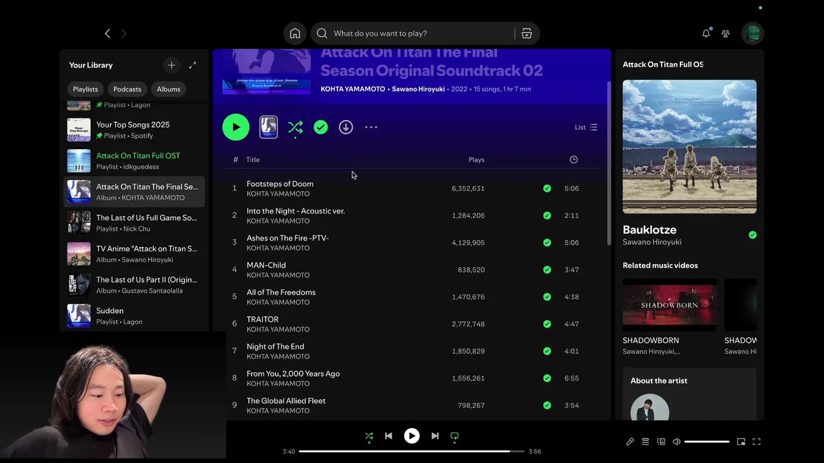824x463 pixels.
Task: Open the Bauklotze now-playing cover art
Action: coord(689,147)
